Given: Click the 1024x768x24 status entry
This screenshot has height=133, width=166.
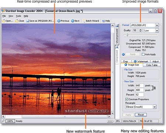Looking at the screenshot, I should click(x=129, y=121).
